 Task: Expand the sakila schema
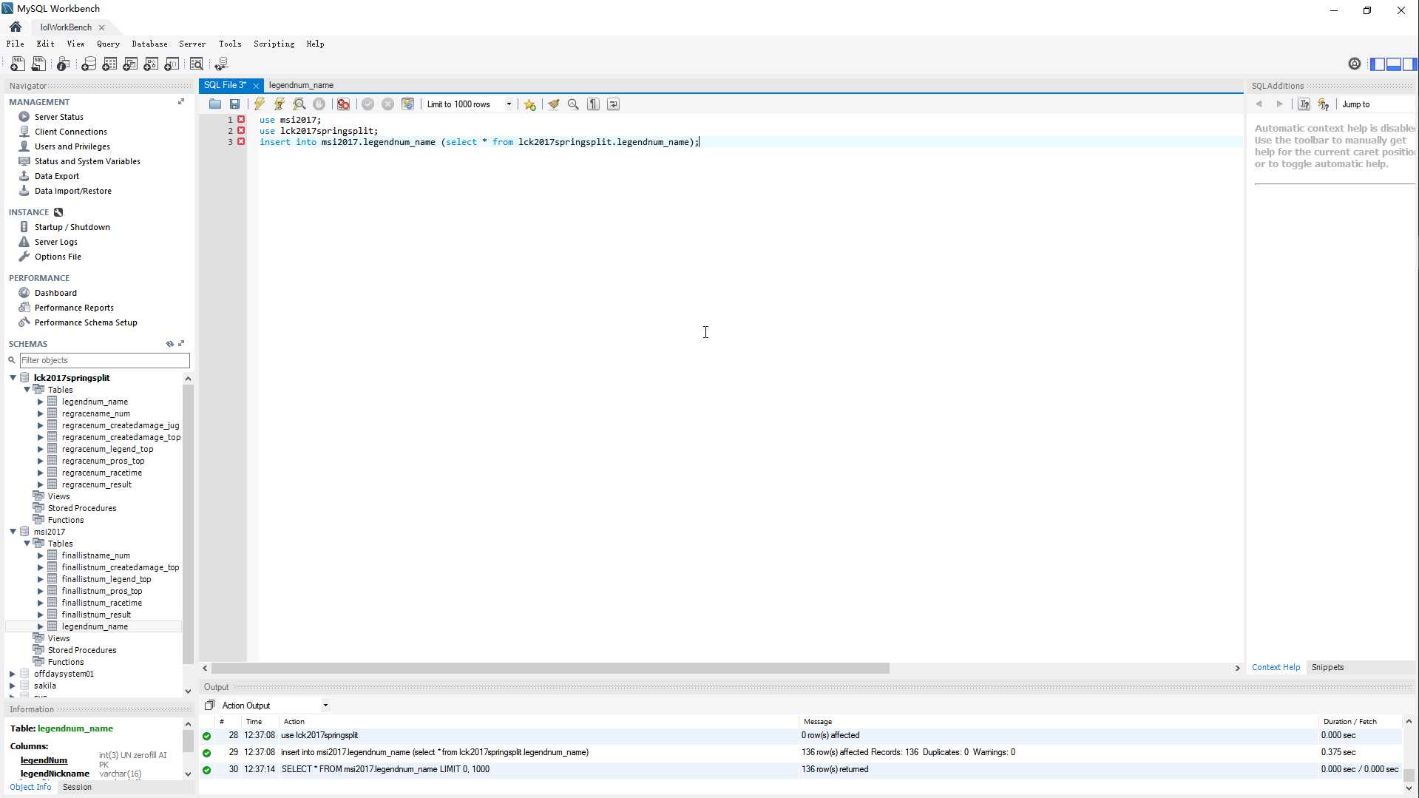point(13,686)
